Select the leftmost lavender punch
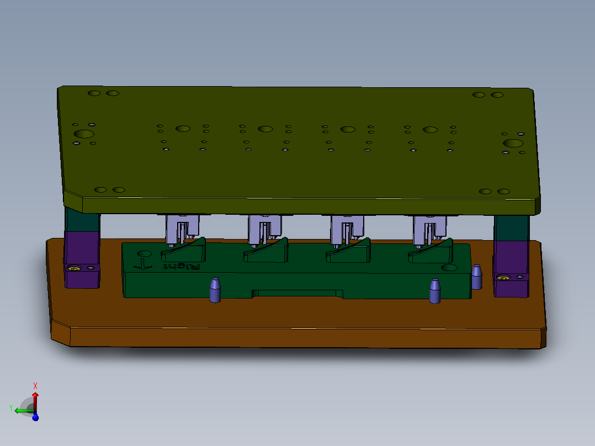The height and width of the screenshot is (446, 595). click(x=182, y=229)
